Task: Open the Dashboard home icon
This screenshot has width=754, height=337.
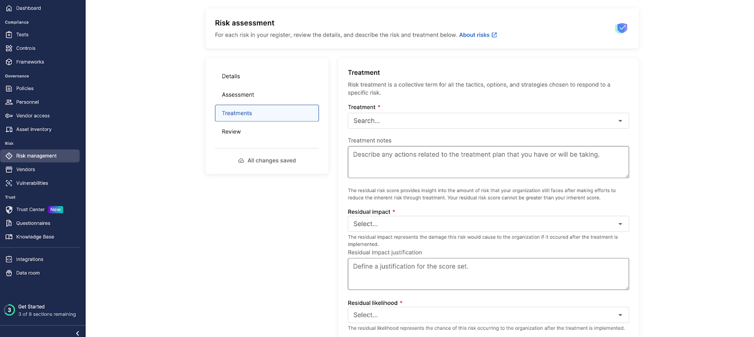Action: tap(9, 8)
